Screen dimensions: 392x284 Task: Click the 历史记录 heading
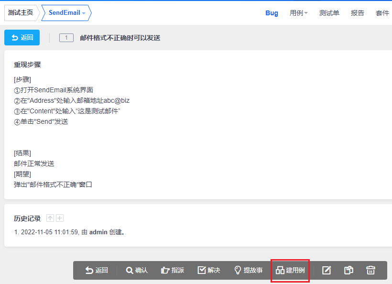coord(27,218)
